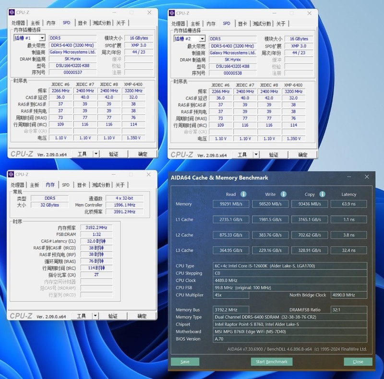This screenshot has width=384, height=379.
Task: Start the AIDA64 memory benchmark
Action: coord(272,362)
